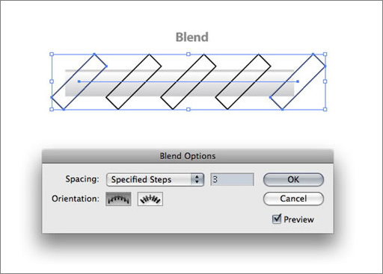Click the left-middle bounding box handle
Screen dimensions: 383x274
click(x=52, y=81)
